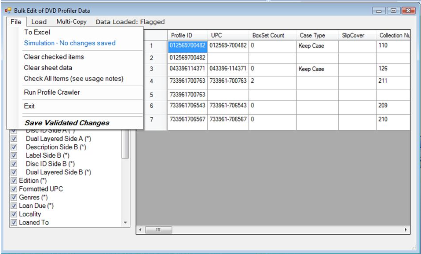This screenshot has width=421, height=254.
Task: Click Data Loaded: Flagged status label
Action: (x=130, y=22)
